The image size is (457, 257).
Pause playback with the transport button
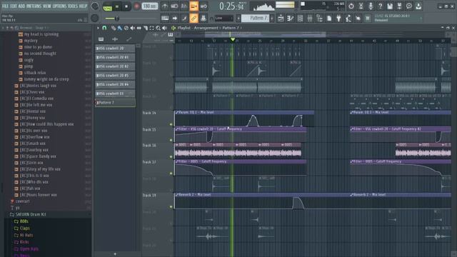point(117,6)
